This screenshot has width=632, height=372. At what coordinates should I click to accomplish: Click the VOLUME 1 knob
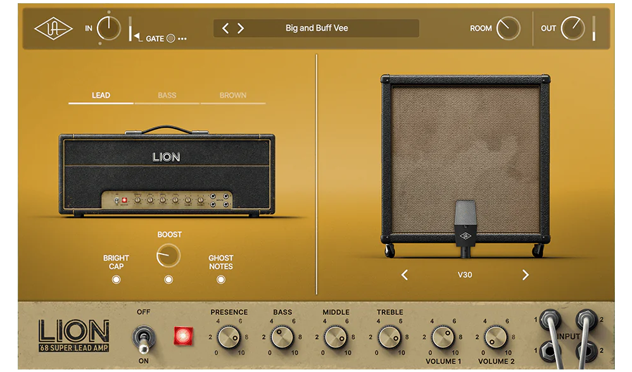(x=443, y=337)
